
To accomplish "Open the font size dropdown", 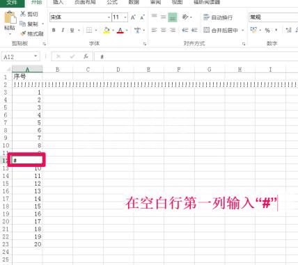I will tap(125, 17).
